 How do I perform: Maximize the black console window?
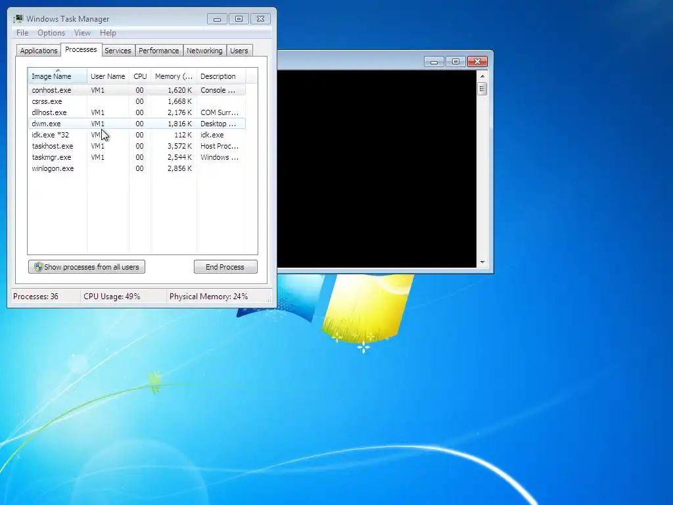coord(455,62)
